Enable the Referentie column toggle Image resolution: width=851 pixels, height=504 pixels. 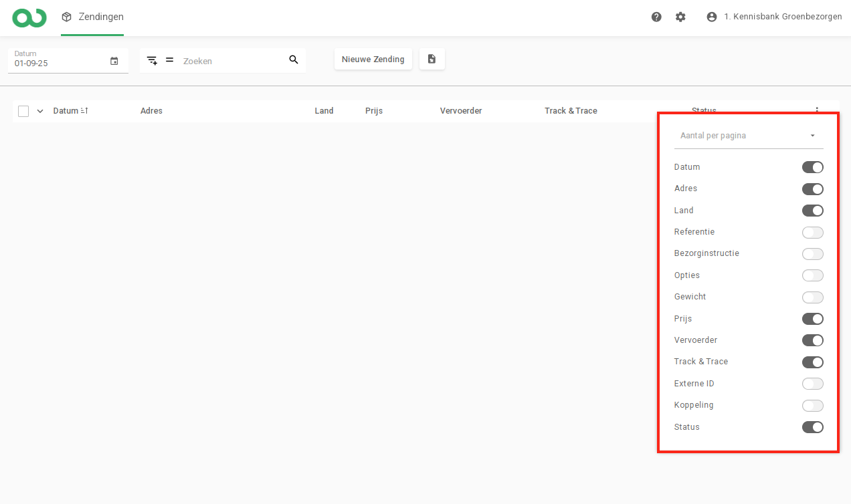(812, 233)
